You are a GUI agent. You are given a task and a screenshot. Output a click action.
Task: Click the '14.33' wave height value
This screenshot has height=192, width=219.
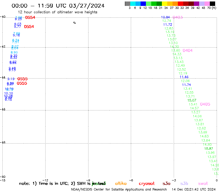pos(177,54)
